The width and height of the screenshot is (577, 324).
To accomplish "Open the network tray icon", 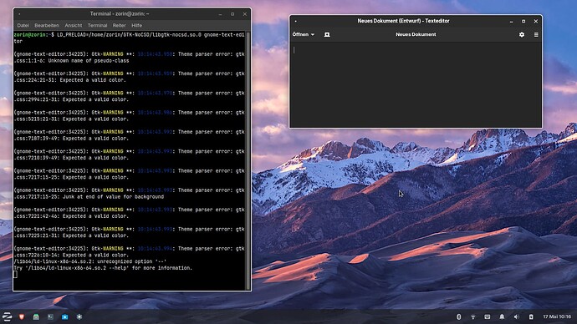I will pos(472,316).
